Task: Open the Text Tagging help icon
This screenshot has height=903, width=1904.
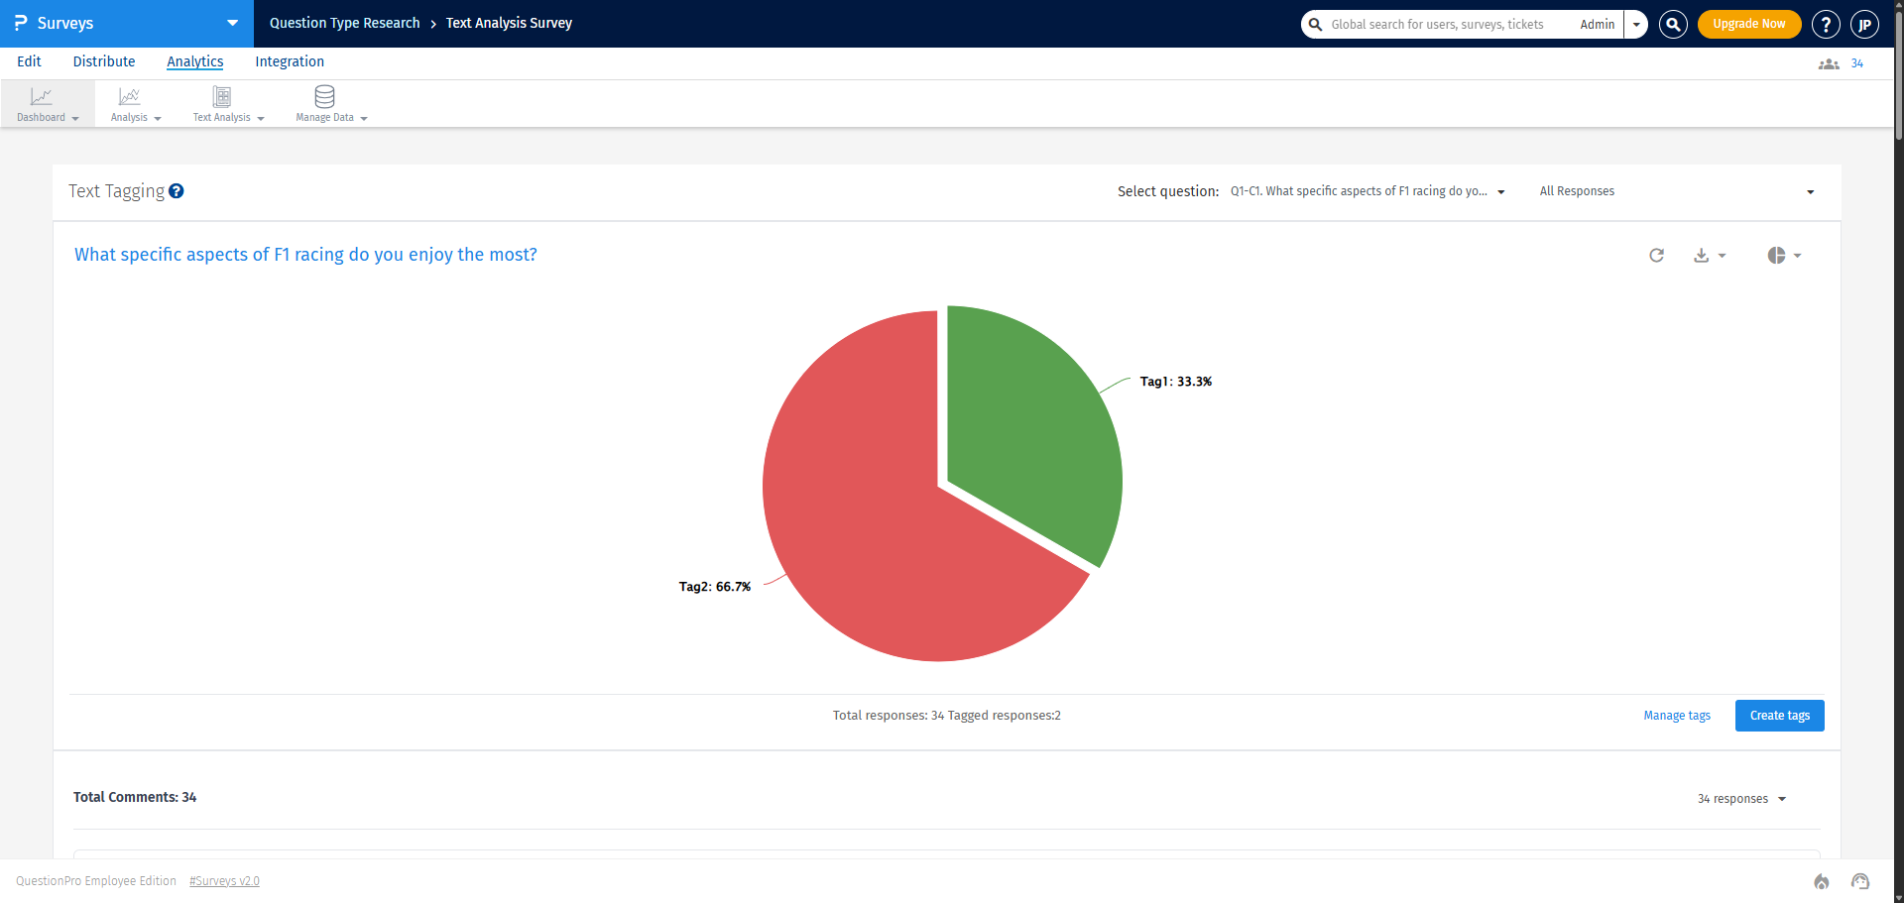Action: (x=177, y=191)
